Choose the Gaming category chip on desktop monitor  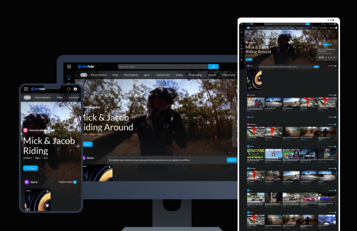pyautogui.click(x=179, y=75)
